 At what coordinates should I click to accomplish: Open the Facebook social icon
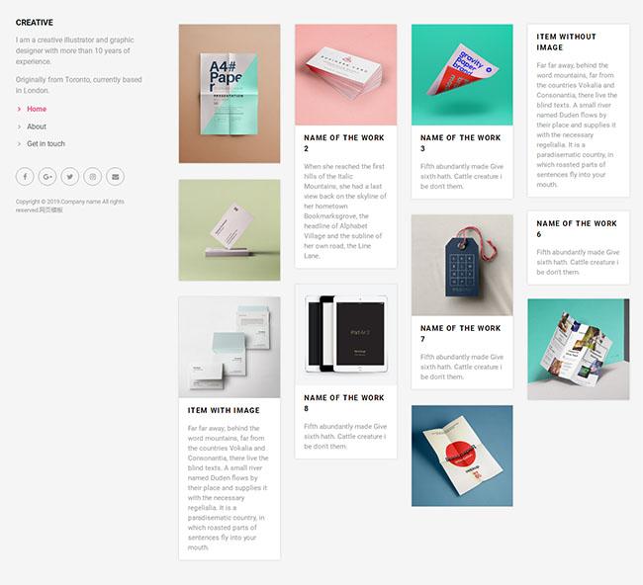coord(25,177)
